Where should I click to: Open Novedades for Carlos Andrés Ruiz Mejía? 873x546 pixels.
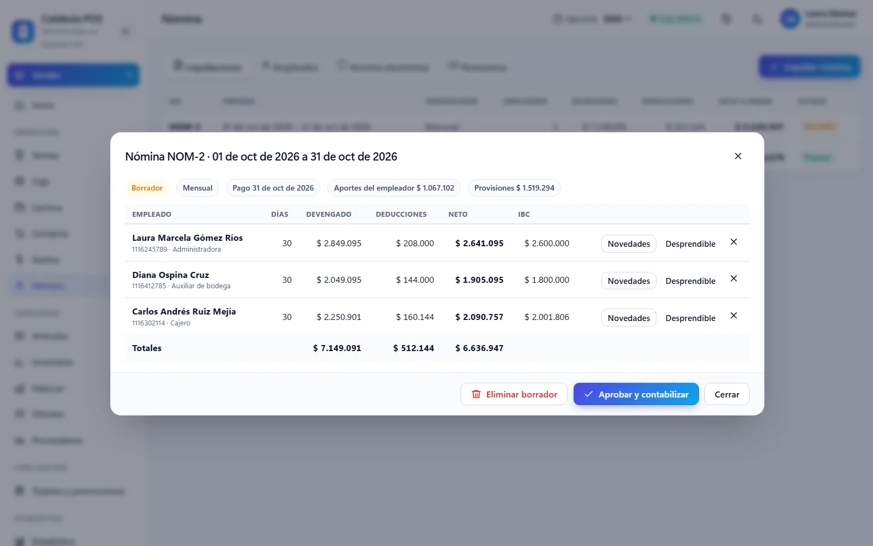[x=629, y=318]
